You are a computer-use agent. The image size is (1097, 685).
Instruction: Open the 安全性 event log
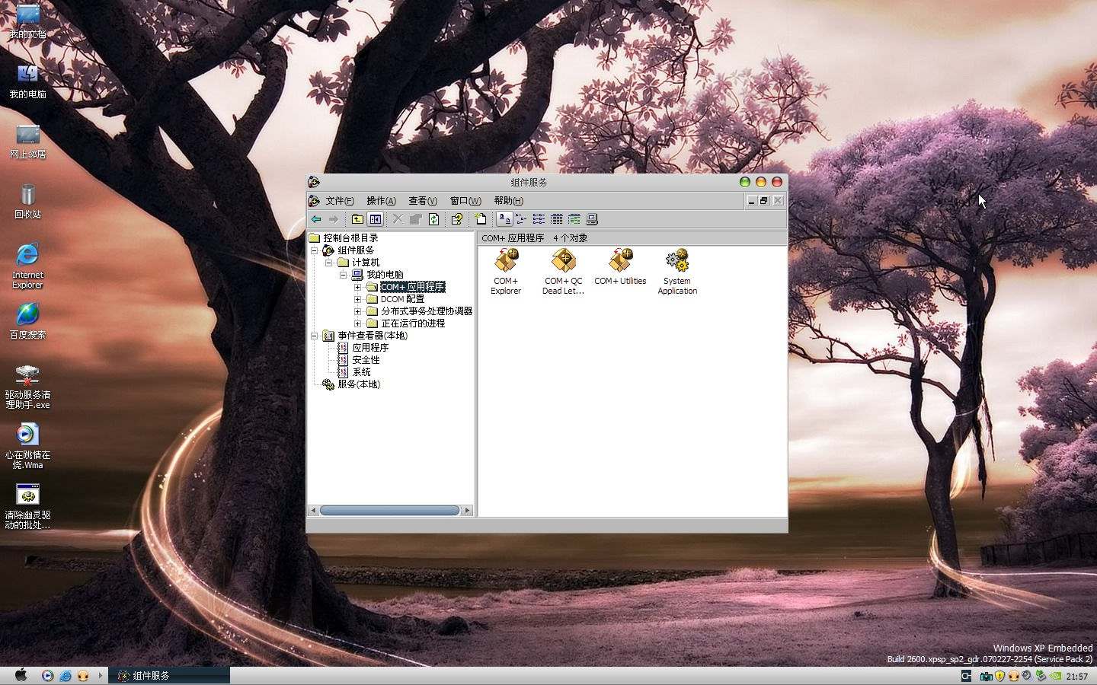pyautogui.click(x=366, y=360)
